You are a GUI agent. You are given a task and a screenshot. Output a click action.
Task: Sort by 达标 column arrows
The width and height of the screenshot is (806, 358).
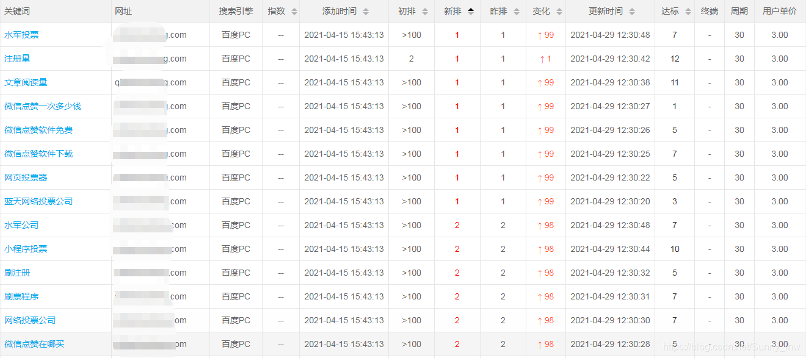[688, 12]
